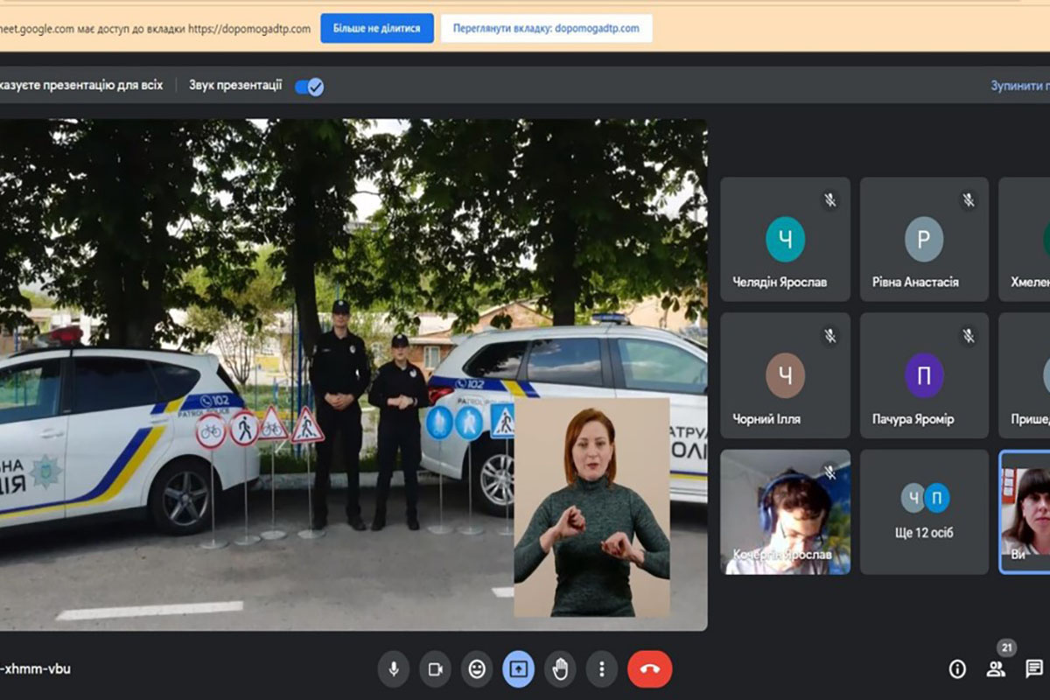Toggle the Звук презентації switch
The width and height of the screenshot is (1050, 700).
point(309,86)
